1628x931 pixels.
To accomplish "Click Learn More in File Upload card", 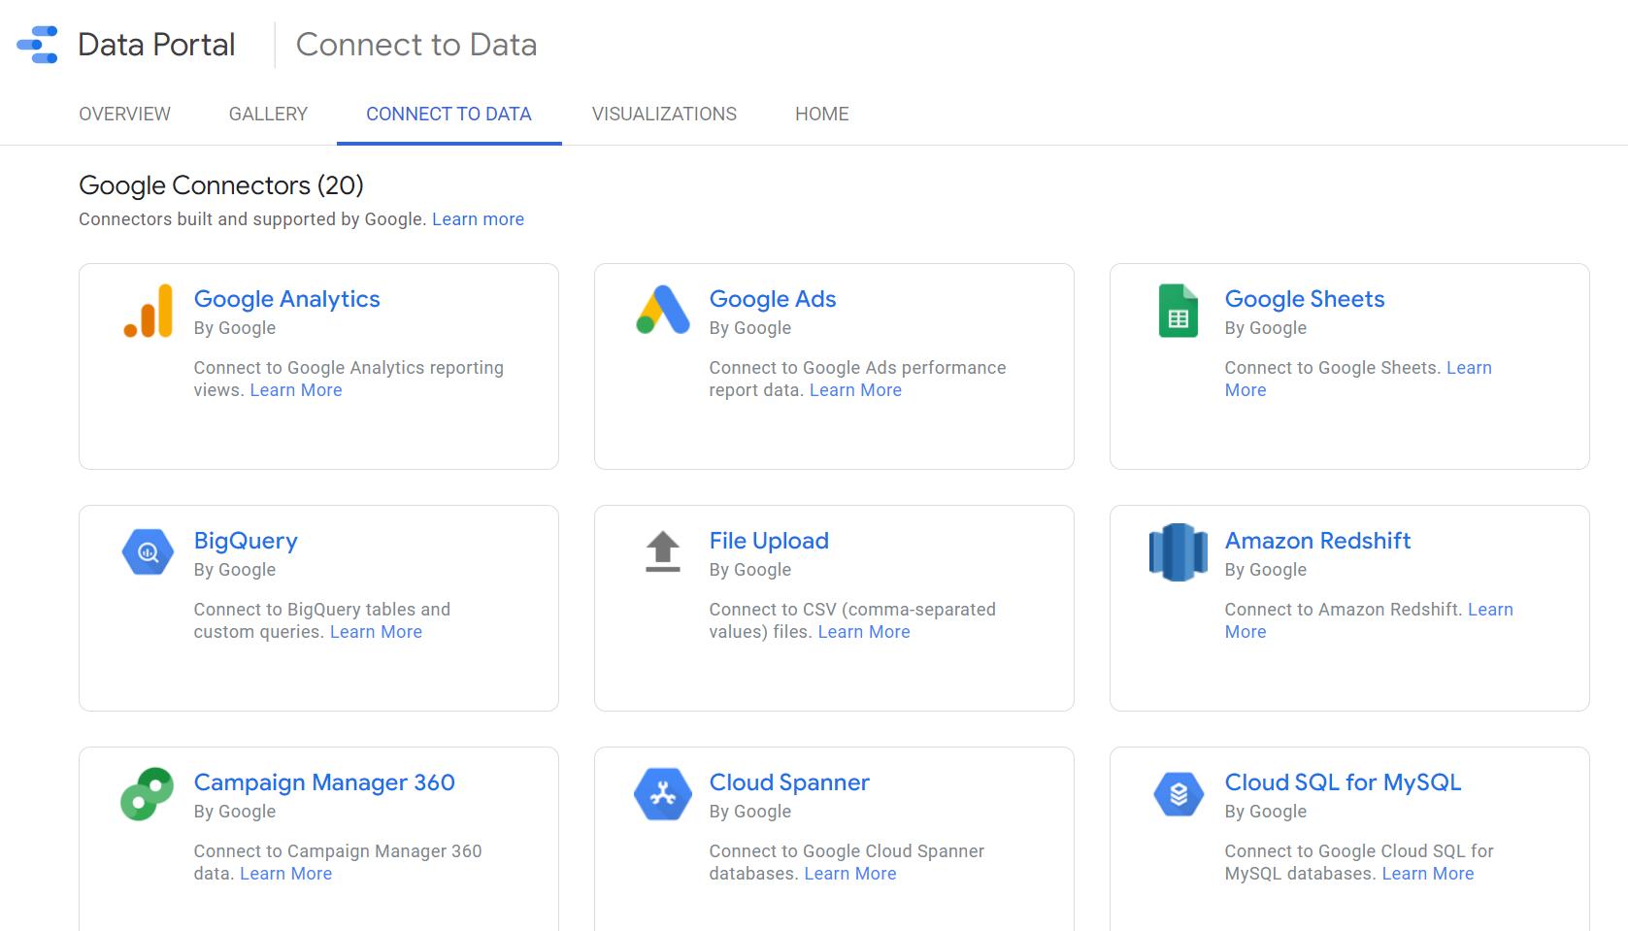I will pos(864,632).
